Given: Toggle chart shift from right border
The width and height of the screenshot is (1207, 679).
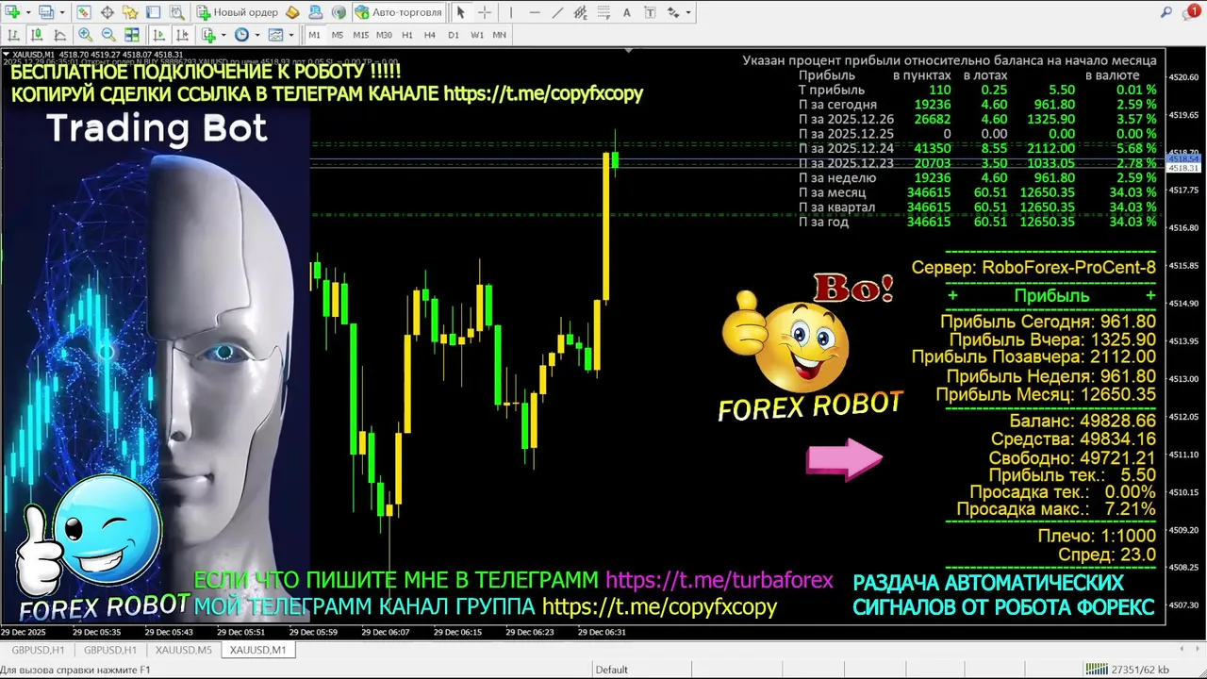Looking at the screenshot, I should (x=182, y=35).
